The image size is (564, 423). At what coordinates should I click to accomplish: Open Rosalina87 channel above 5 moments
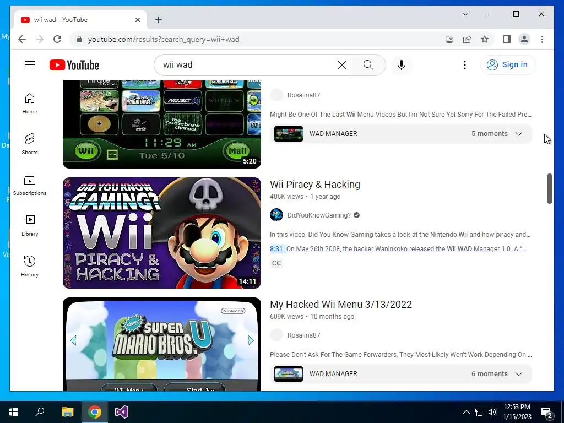[x=303, y=95]
